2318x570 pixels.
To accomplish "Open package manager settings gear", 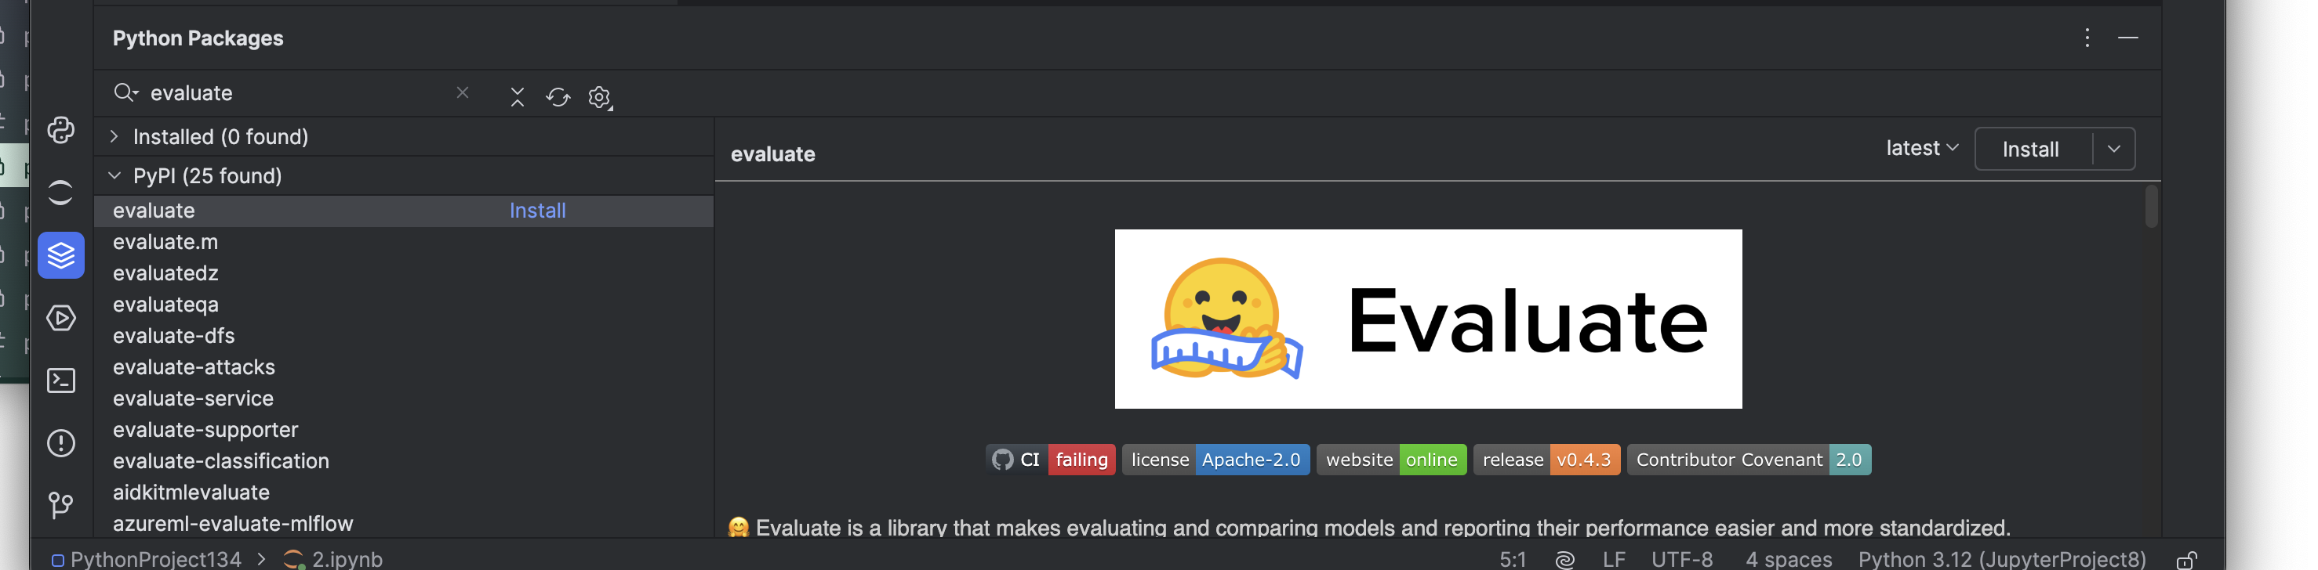I will click(x=600, y=97).
